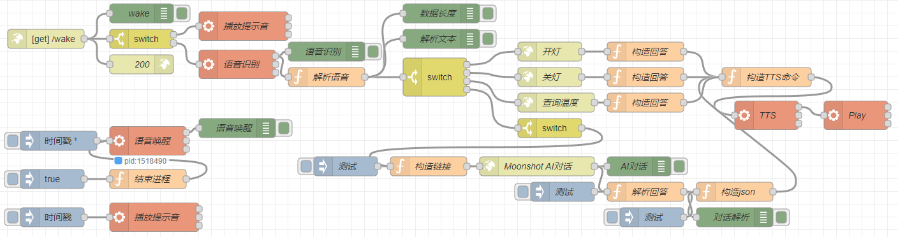Select the 解析文本 debug node label

pos(438,39)
